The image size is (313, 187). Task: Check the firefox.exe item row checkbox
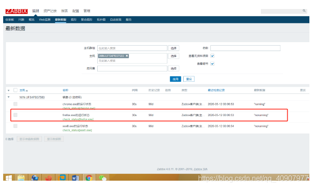tap(15, 115)
